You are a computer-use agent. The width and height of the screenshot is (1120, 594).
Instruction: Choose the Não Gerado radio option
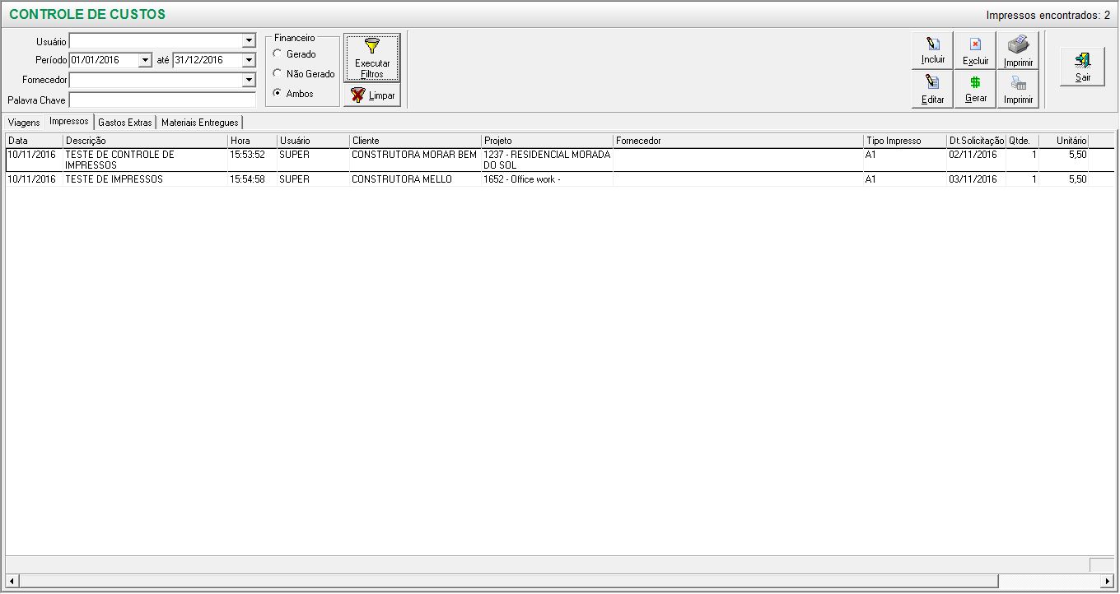coord(278,74)
